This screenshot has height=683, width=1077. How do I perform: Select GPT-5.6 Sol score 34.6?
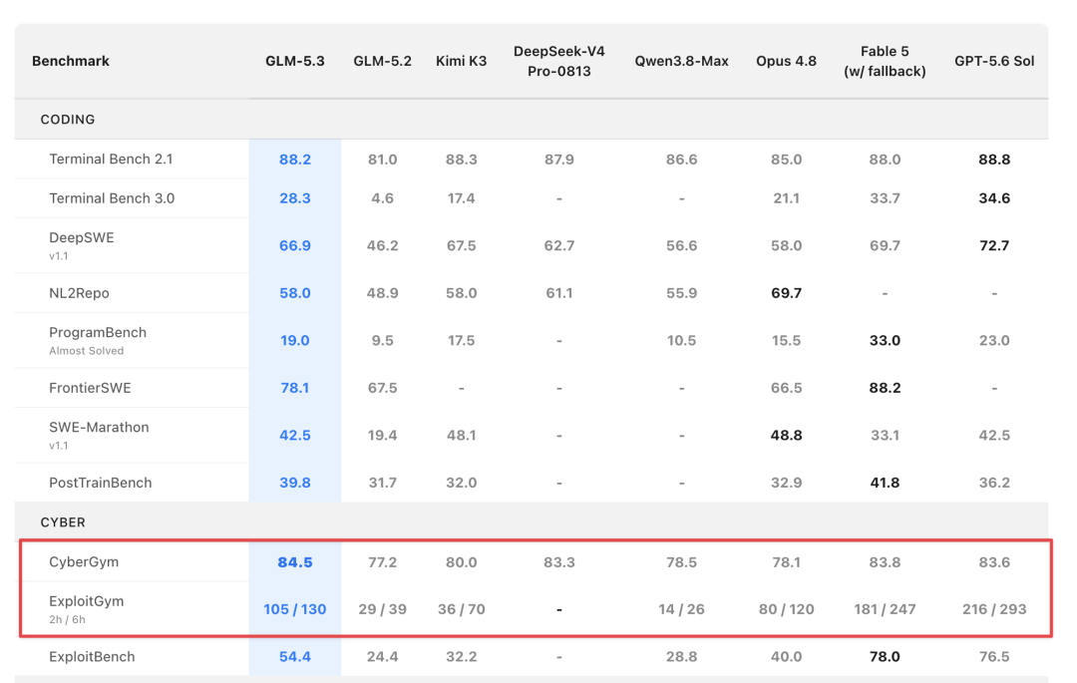[994, 198]
